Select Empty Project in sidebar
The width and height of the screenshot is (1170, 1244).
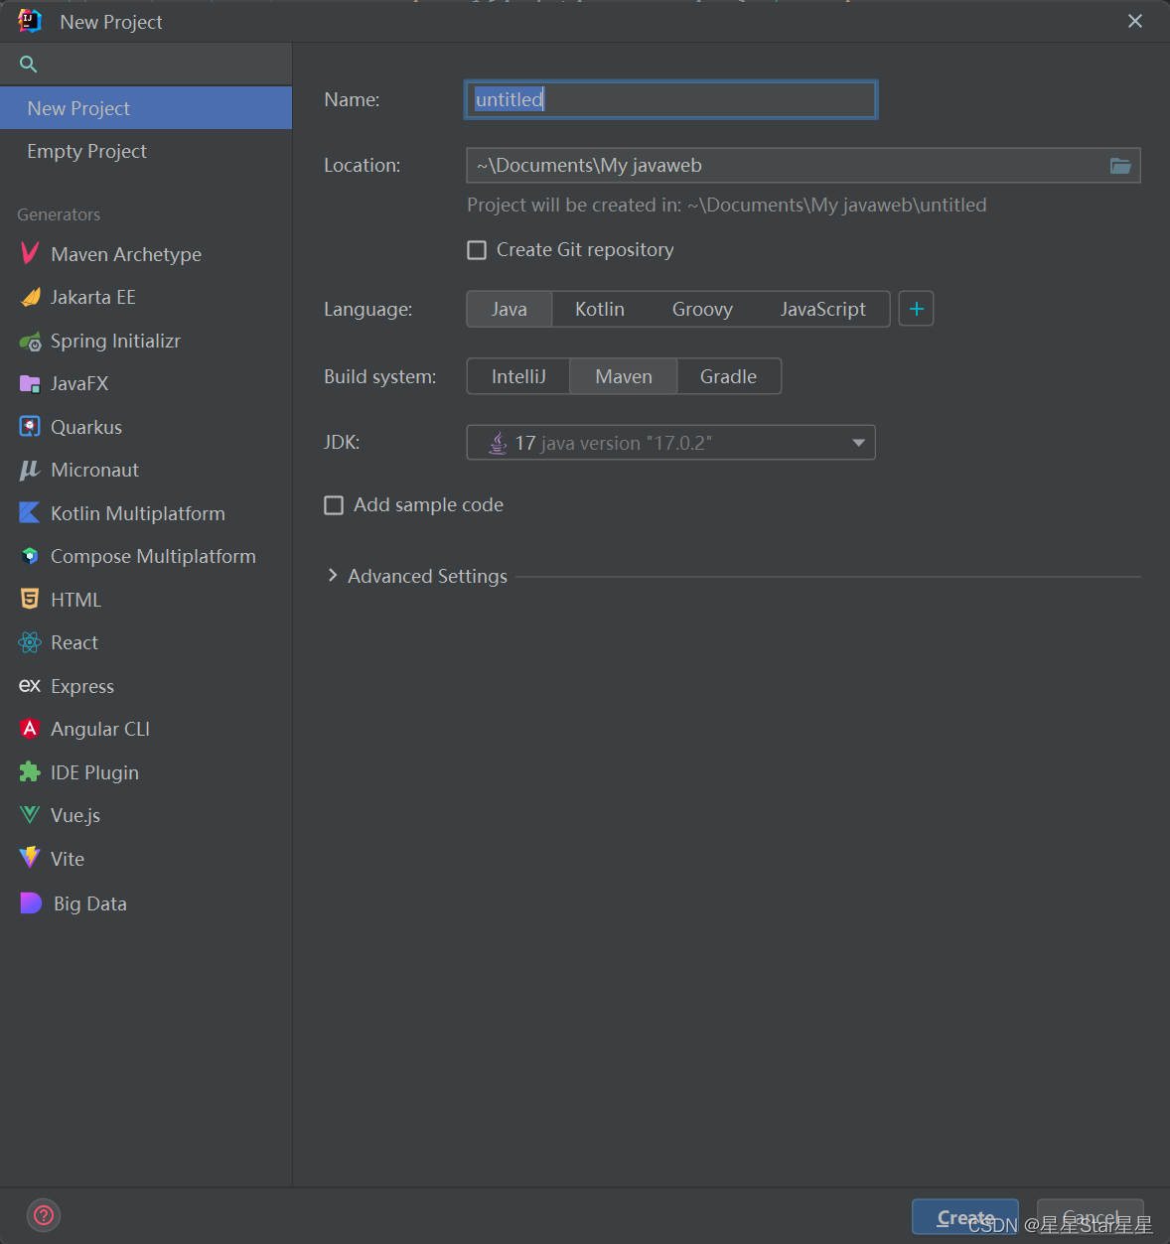tap(146, 151)
